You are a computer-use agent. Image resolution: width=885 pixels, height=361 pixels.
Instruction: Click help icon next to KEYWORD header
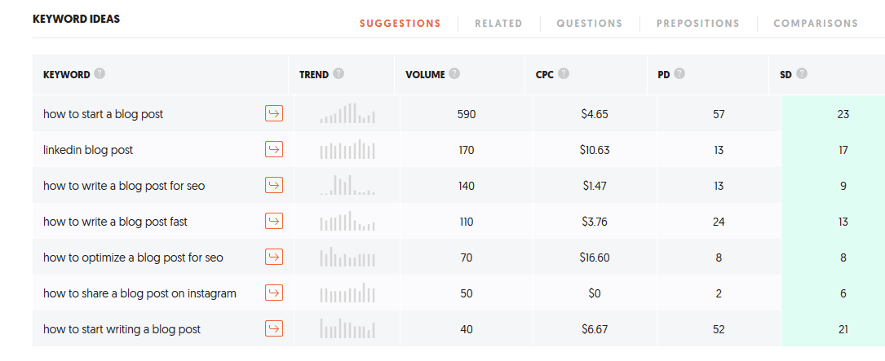coord(100,74)
